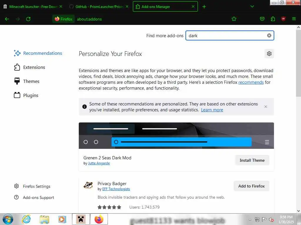Dismiss the personalized recommendations notice
301x225 pixels.
(x=266, y=107)
